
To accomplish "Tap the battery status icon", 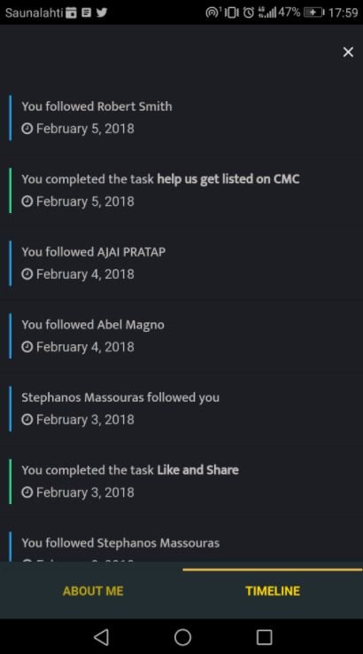I will pos(314,12).
